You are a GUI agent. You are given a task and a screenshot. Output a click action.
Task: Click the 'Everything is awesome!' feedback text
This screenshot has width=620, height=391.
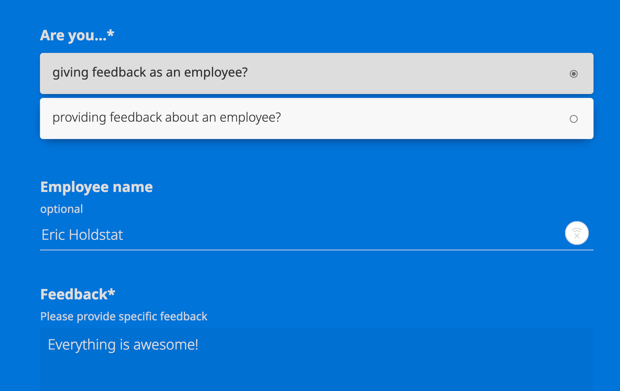(123, 345)
